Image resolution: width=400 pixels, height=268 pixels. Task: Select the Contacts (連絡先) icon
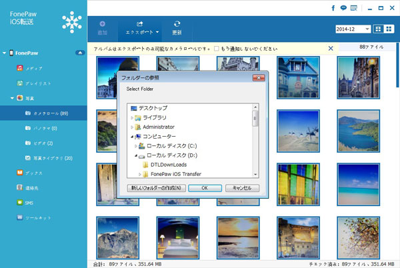tap(20, 188)
